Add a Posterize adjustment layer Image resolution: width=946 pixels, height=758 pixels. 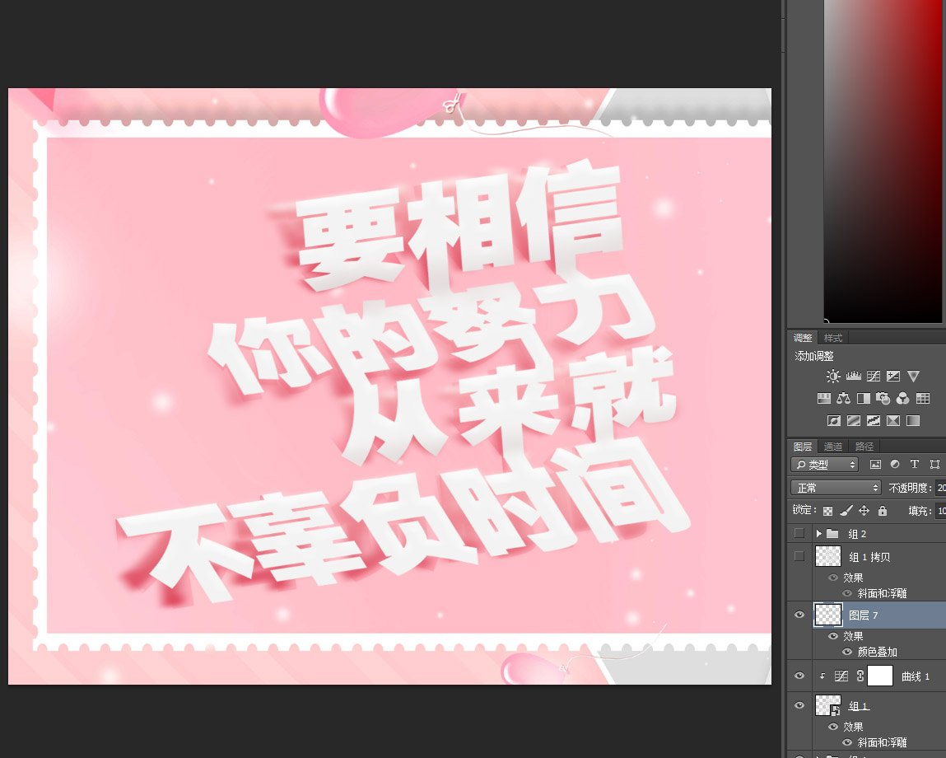click(854, 420)
